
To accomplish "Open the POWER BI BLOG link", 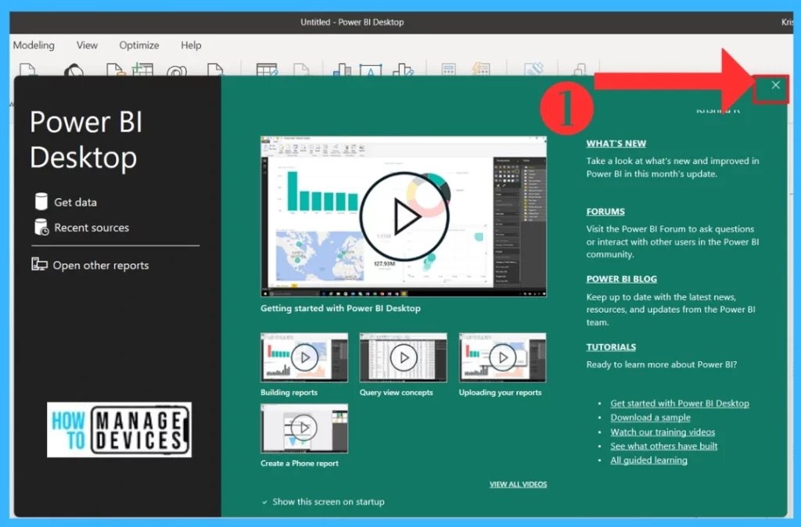I will [622, 279].
